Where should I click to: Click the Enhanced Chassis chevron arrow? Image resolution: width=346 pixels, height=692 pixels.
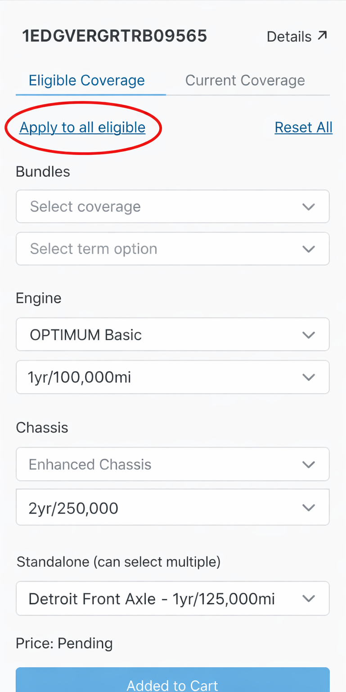pos(309,464)
